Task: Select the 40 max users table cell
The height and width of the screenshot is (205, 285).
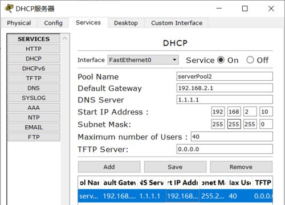Action: [x=240, y=196]
